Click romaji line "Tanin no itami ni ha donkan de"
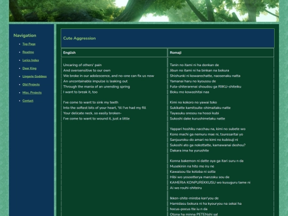This screenshot has width=288, height=216. (x=194, y=65)
